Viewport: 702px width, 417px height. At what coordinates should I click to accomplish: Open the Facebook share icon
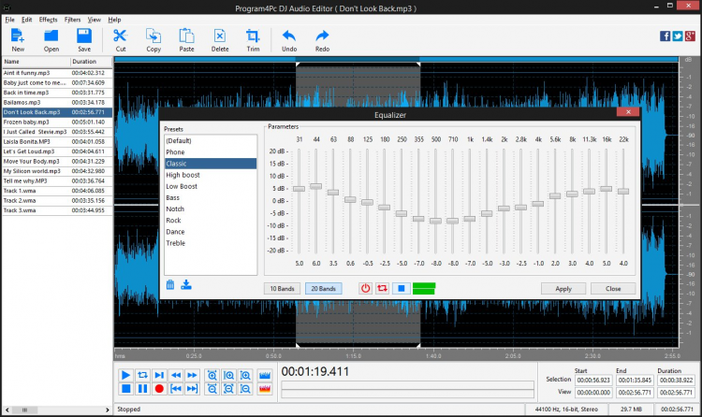665,36
